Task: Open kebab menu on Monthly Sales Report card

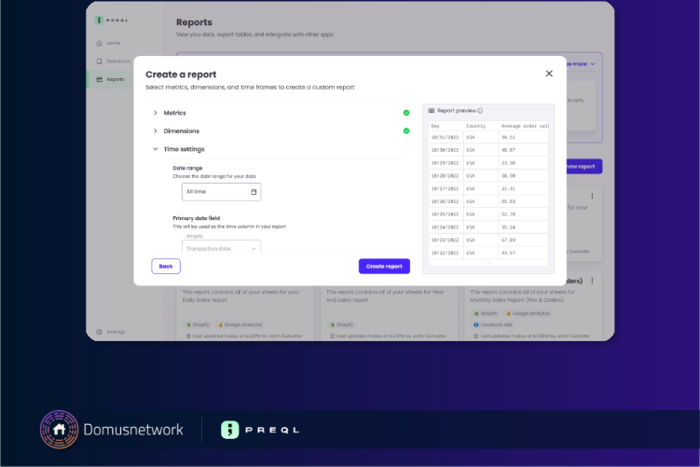Action: 592,281
